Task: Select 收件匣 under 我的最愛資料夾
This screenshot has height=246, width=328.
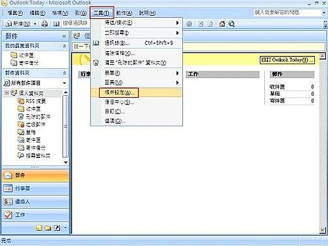Action: tap(26, 55)
